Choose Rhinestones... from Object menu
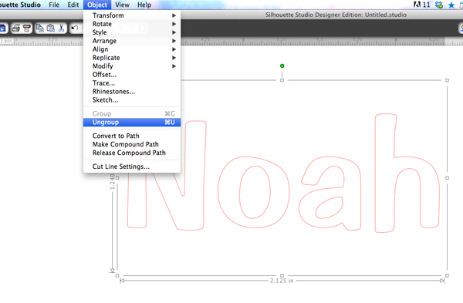463x303 pixels. (x=132, y=92)
